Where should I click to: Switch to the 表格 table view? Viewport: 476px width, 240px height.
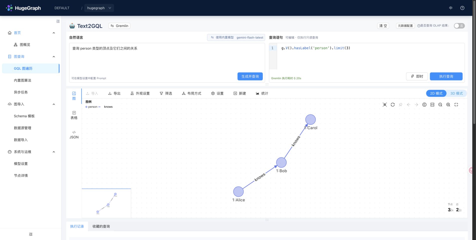point(74,115)
